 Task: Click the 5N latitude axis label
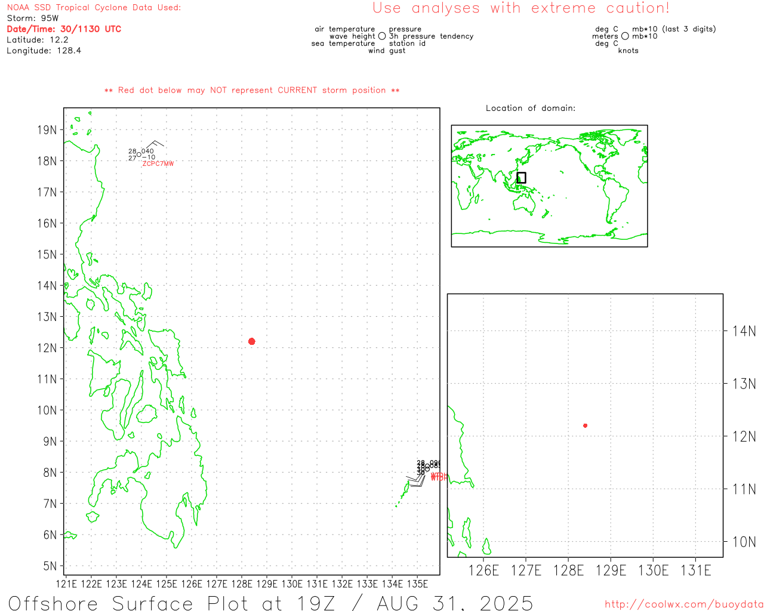(x=50, y=566)
